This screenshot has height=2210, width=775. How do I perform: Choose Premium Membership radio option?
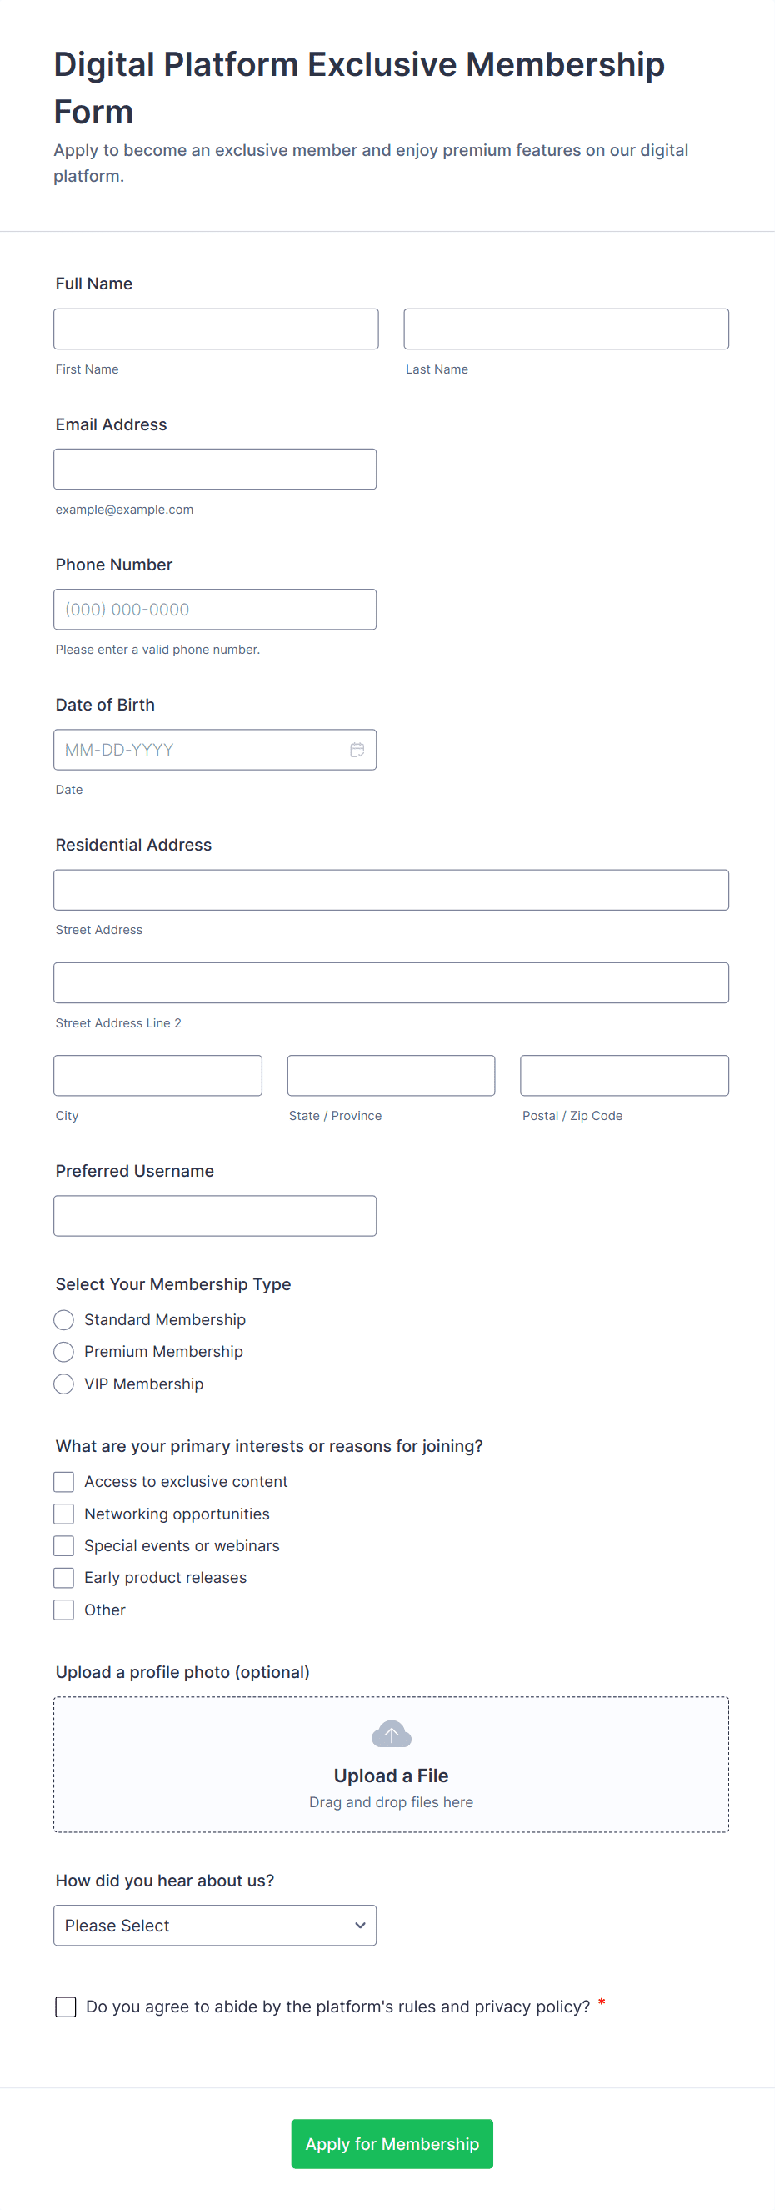tap(64, 1352)
